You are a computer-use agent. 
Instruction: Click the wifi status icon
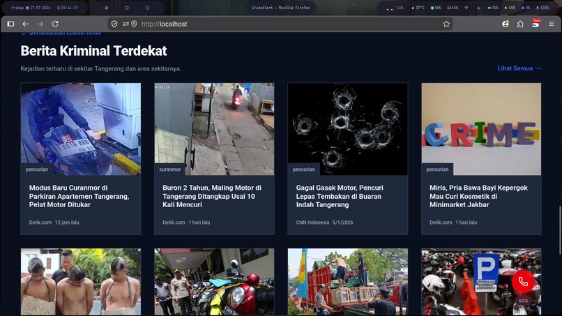466,8
